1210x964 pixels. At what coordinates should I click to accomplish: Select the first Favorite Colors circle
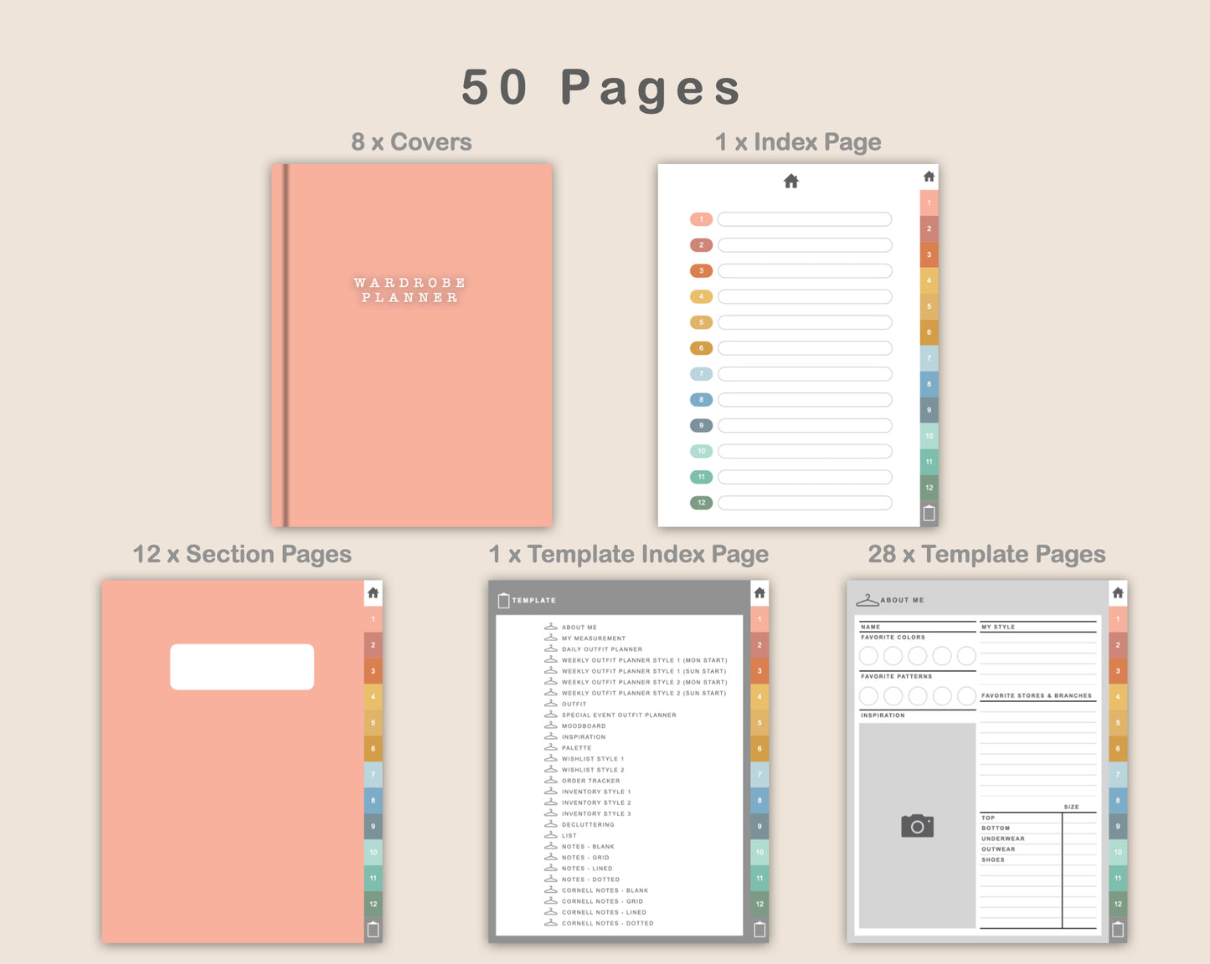868,656
